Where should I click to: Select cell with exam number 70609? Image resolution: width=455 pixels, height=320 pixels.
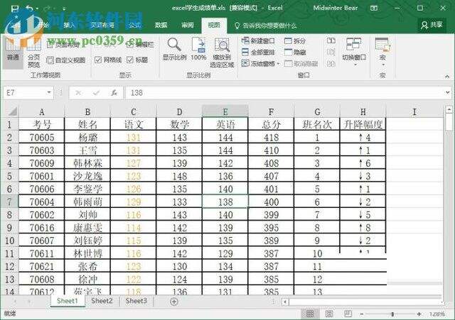pos(42,162)
